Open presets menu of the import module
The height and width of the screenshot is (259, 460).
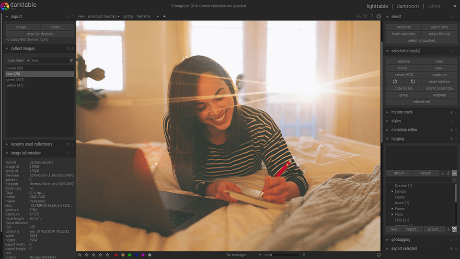tap(72, 17)
